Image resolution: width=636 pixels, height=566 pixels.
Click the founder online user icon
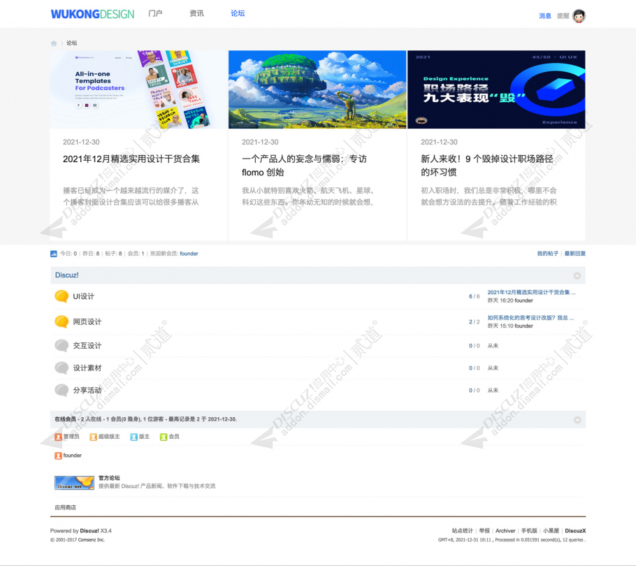(58, 456)
